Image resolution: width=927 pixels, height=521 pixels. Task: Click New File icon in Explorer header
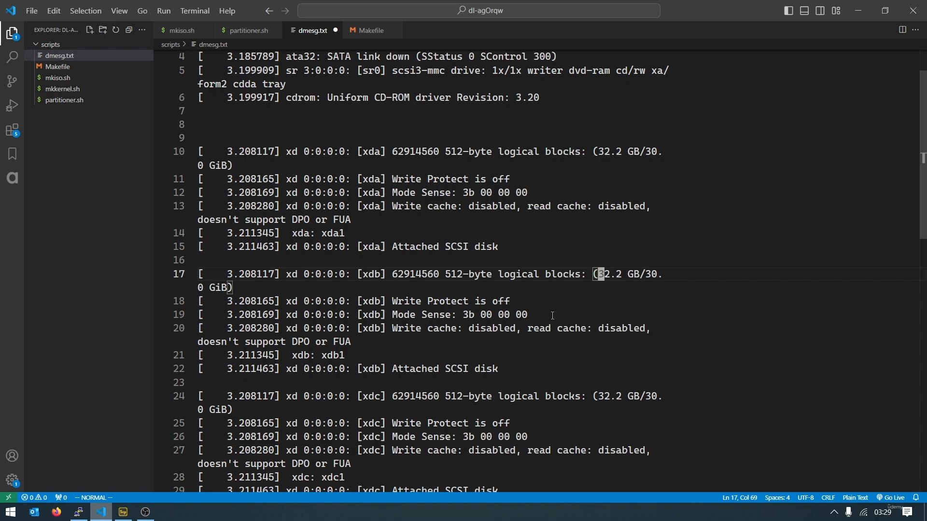click(89, 30)
